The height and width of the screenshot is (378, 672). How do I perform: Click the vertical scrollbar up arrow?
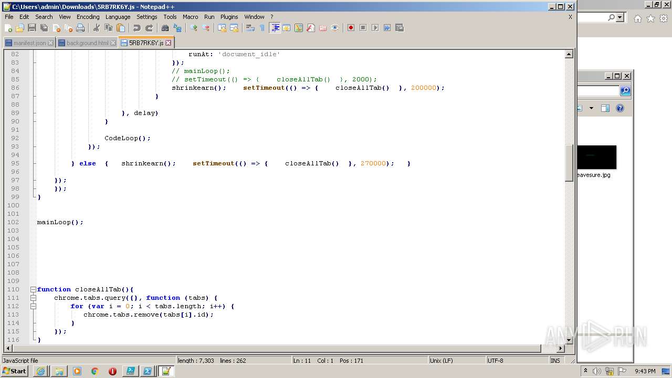pyautogui.click(x=569, y=54)
